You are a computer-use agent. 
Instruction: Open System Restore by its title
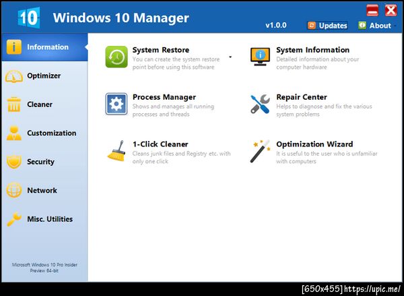[161, 50]
